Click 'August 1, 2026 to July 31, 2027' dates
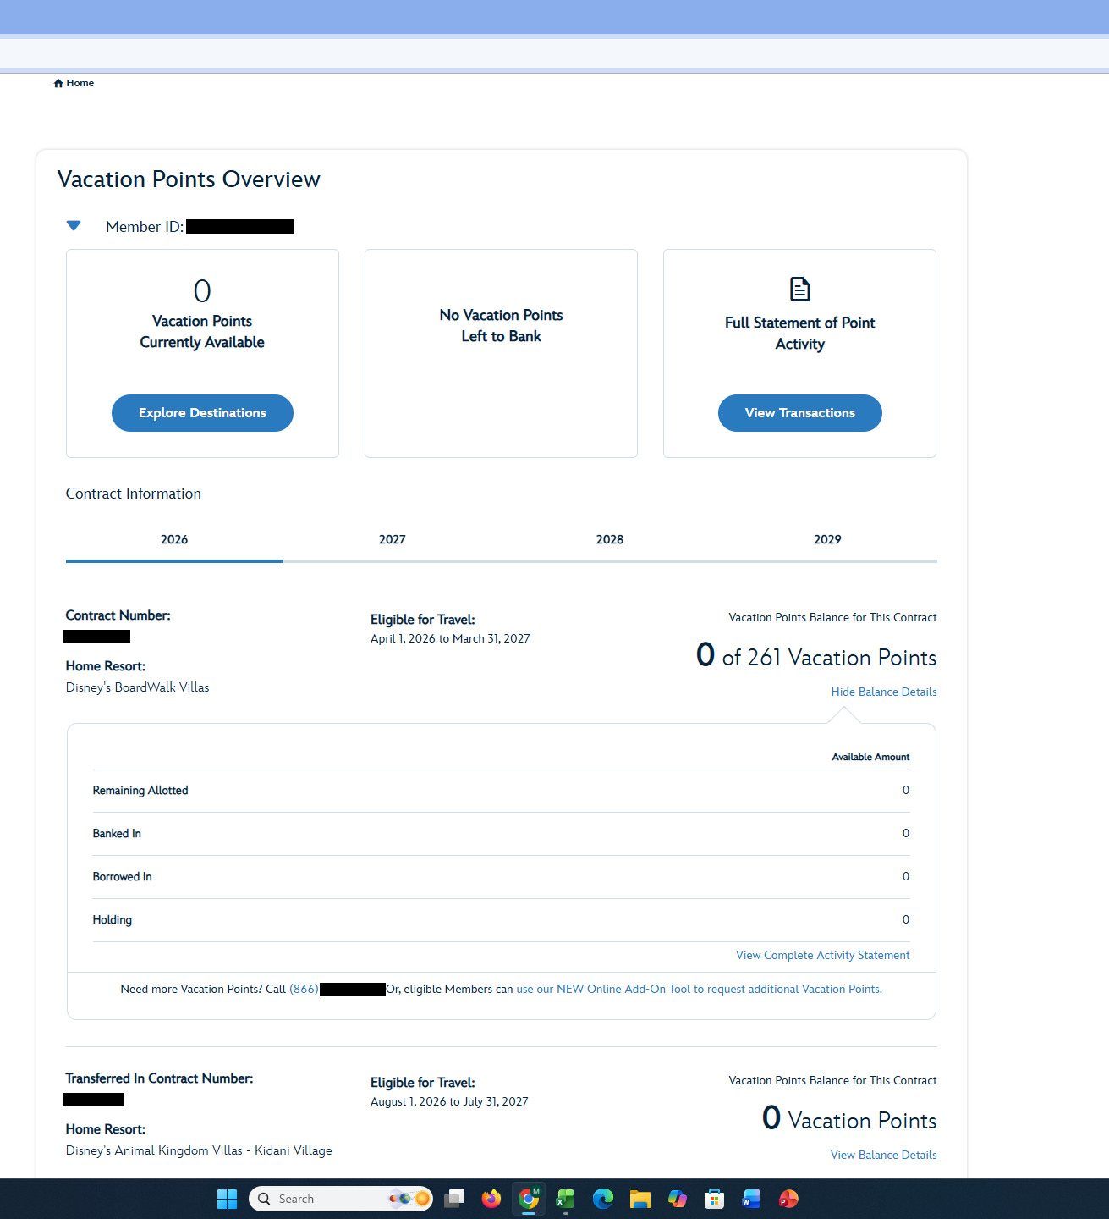The width and height of the screenshot is (1109, 1219). pos(449,1101)
